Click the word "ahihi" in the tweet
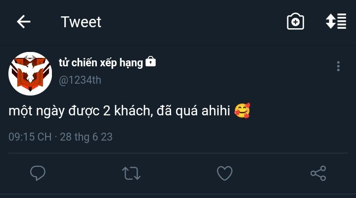 point(216,111)
